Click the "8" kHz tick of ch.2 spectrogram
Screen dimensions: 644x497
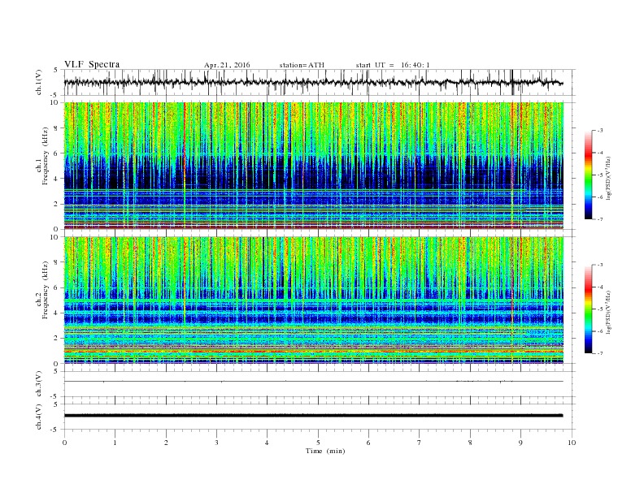(56, 262)
